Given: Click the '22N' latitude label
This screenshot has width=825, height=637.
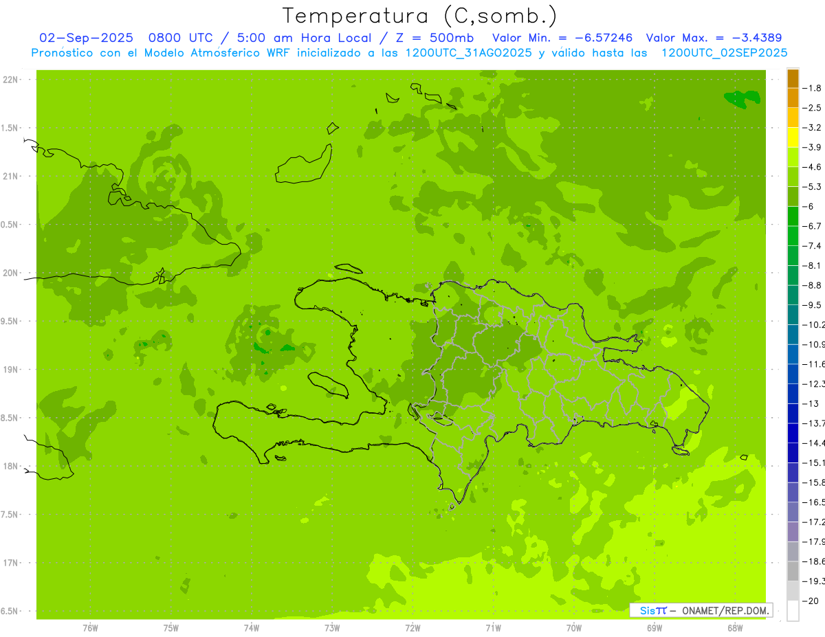Looking at the screenshot, I should [11, 80].
